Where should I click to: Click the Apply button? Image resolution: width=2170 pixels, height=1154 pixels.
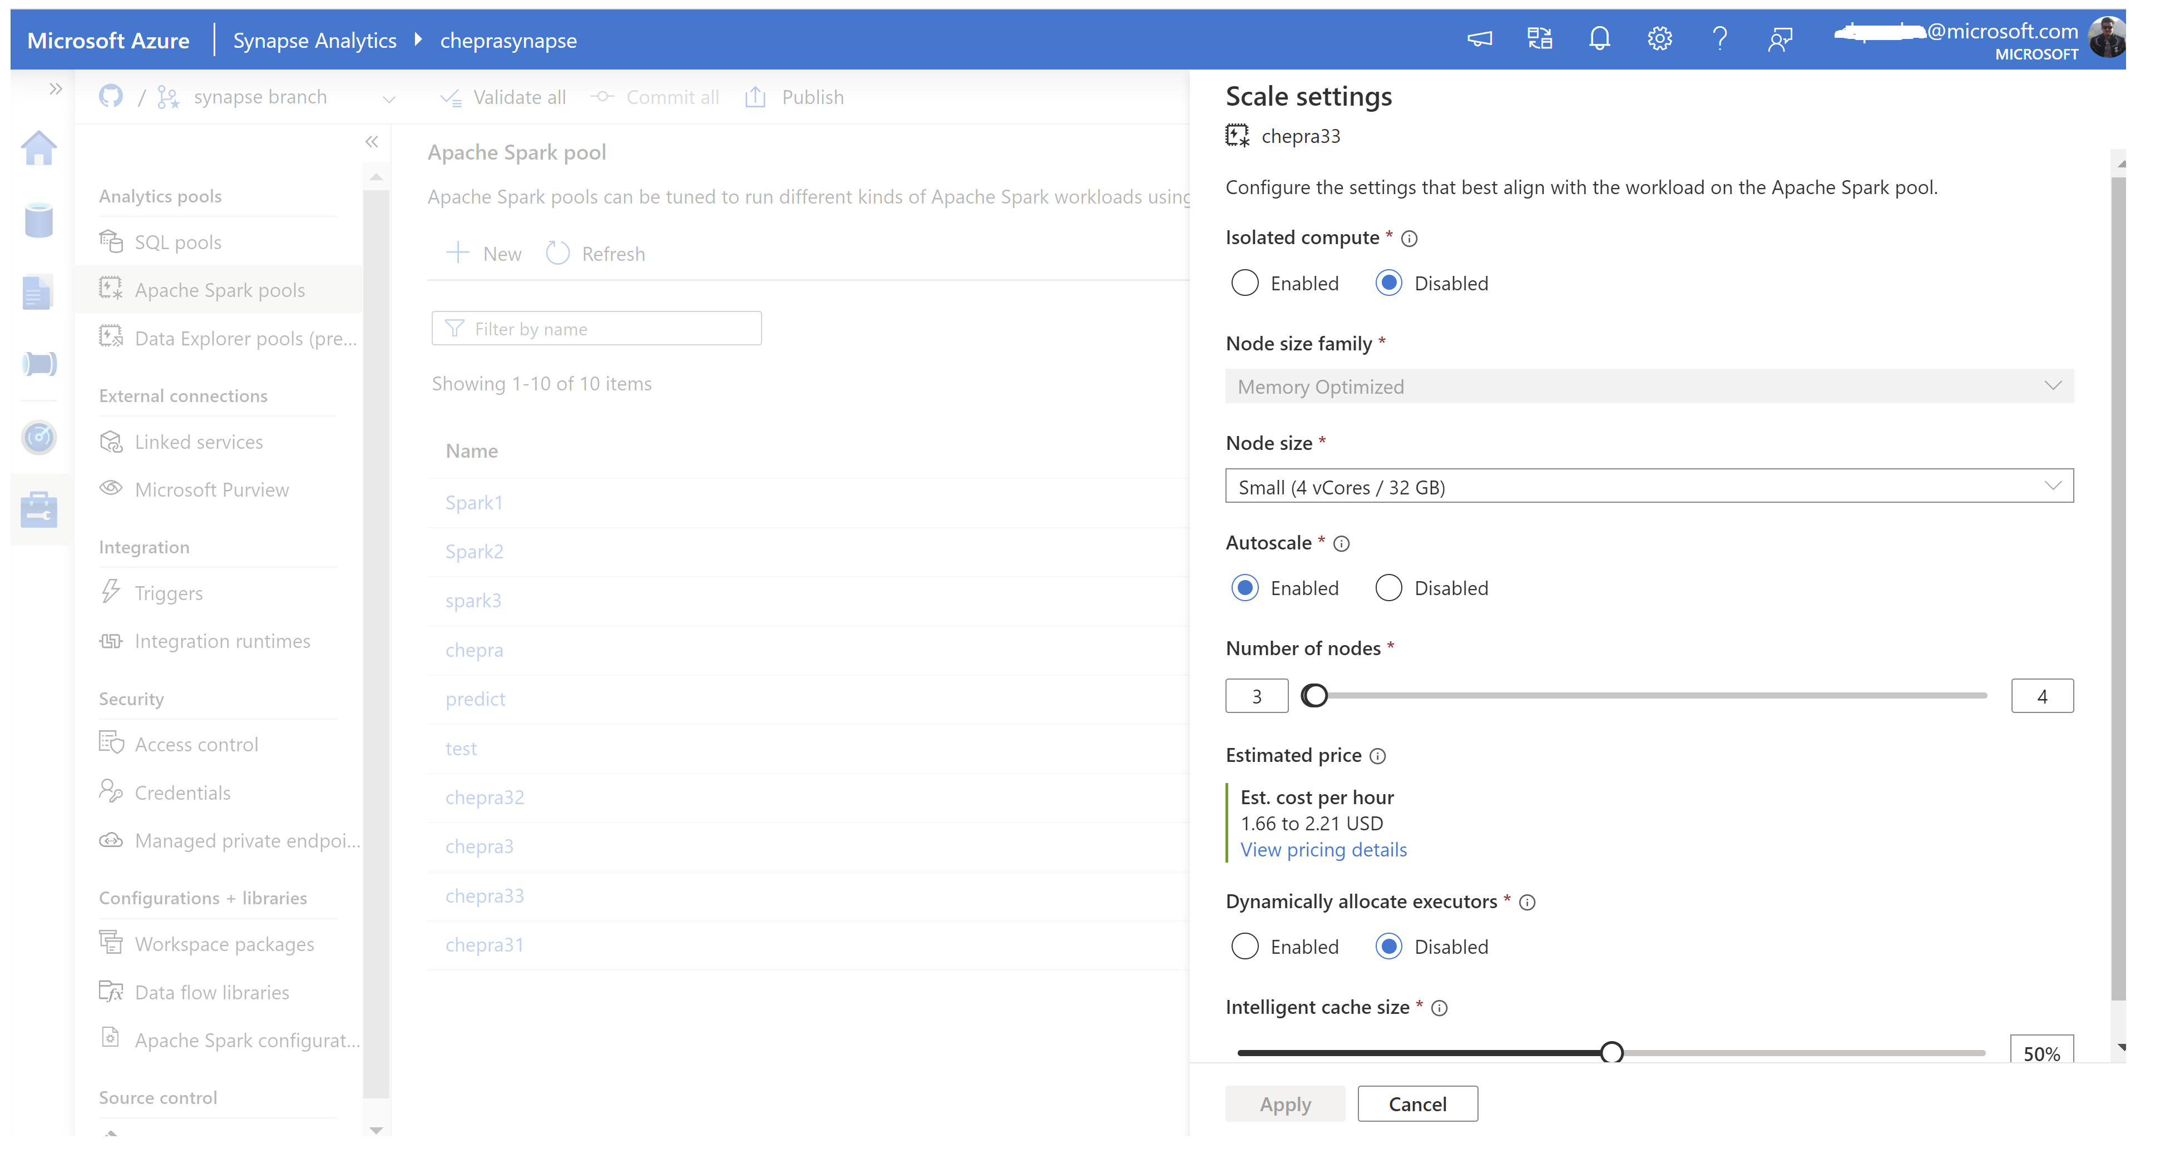coord(1286,1105)
